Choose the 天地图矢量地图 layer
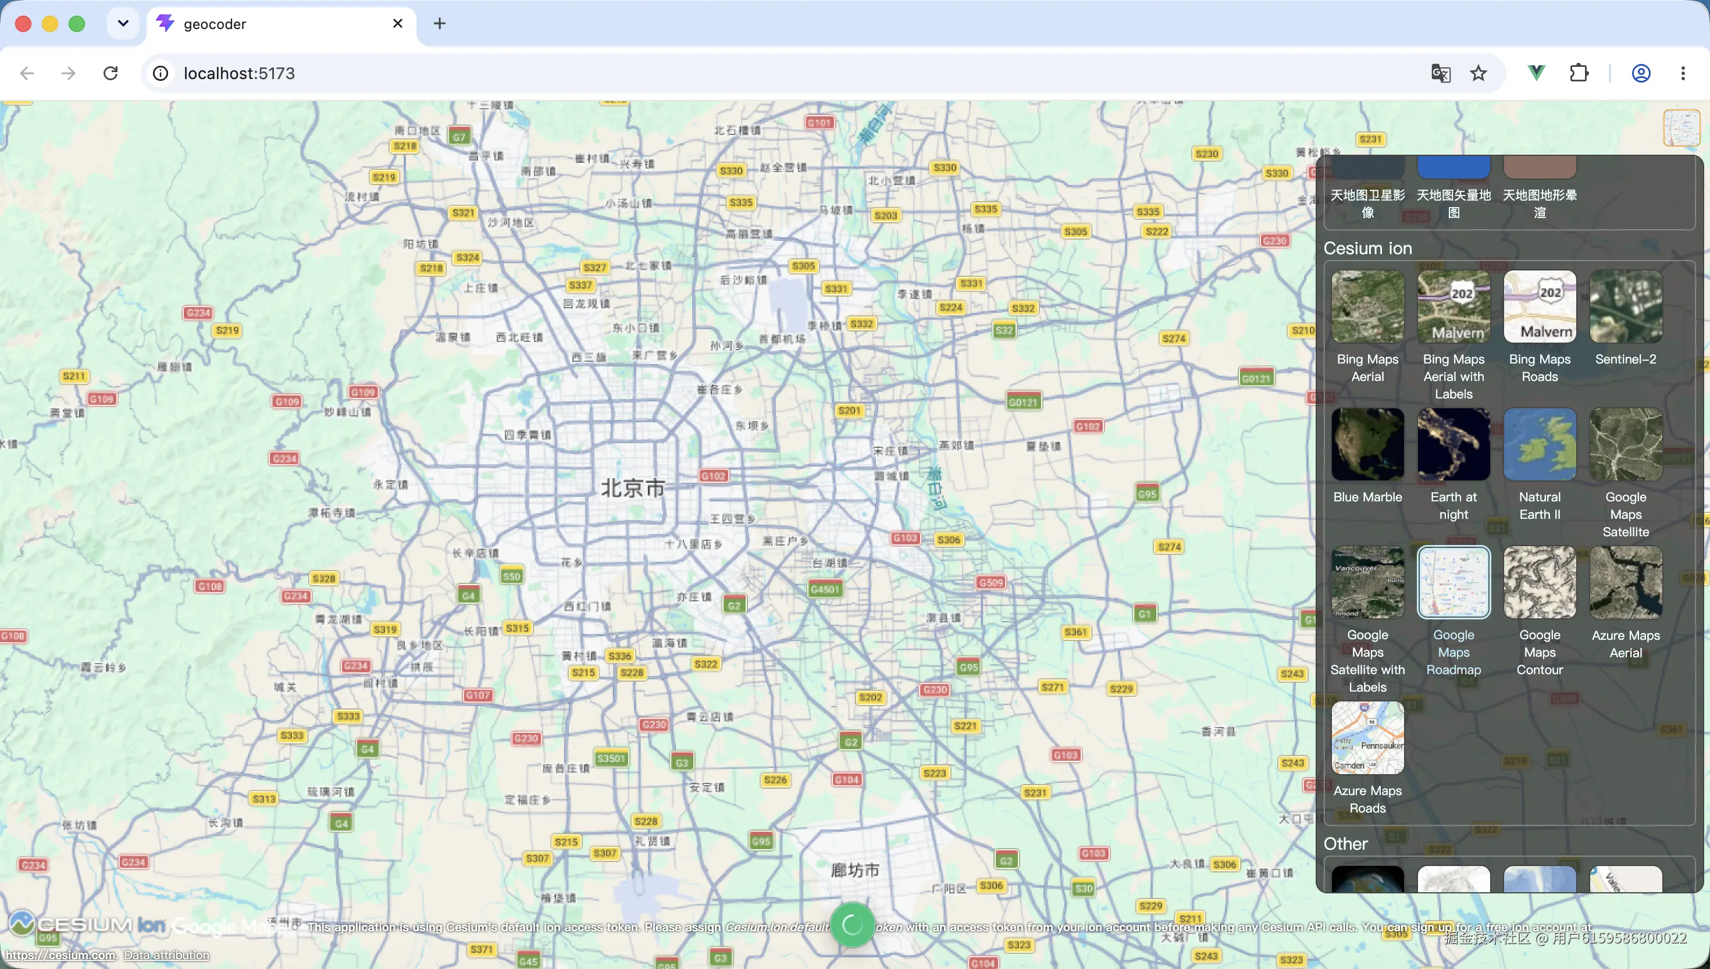Image resolution: width=1710 pixels, height=969 pixels. pos(1453,188)
